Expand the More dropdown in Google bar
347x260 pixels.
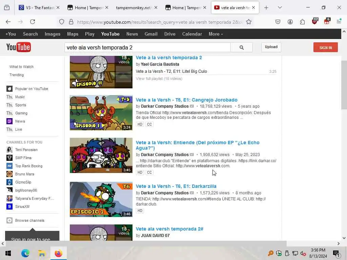[x=216, y=34]
